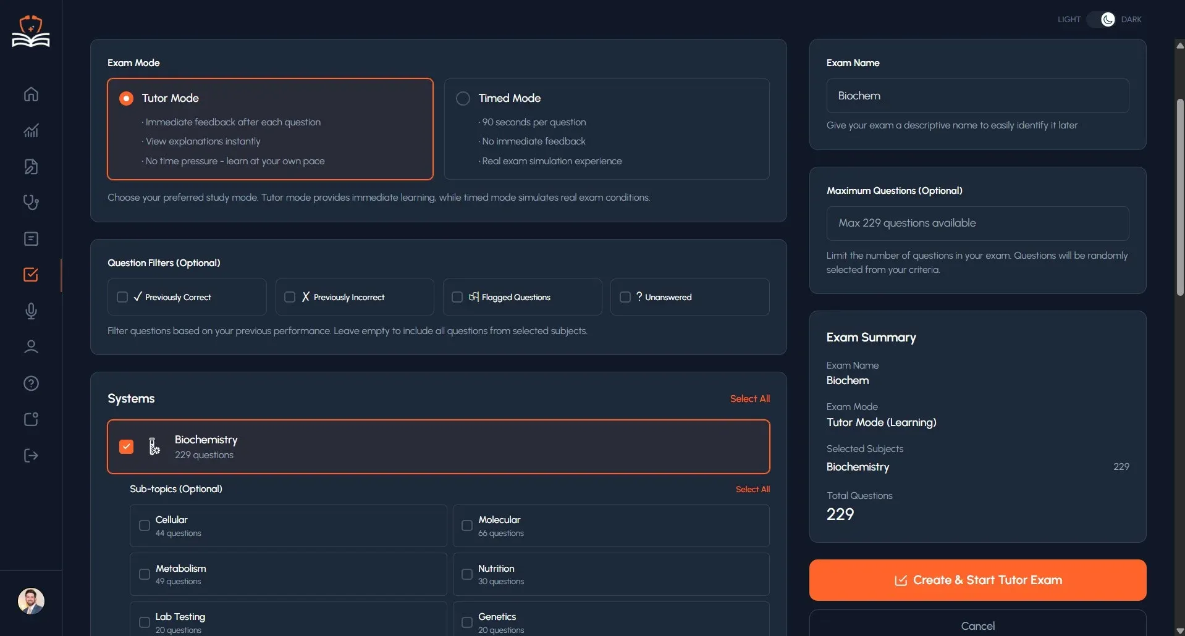Open the Home dashboard icon
This screenshot has height=636, width=1185.
pyautogui.click(x=30, y=94)
